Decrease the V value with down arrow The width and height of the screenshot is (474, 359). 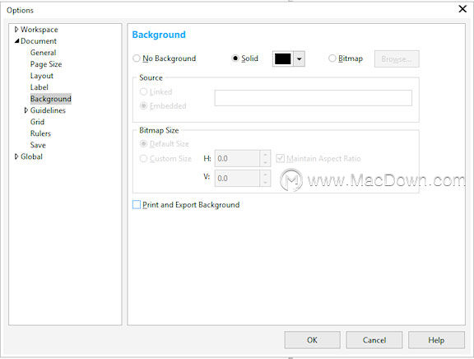click(265, 182)
